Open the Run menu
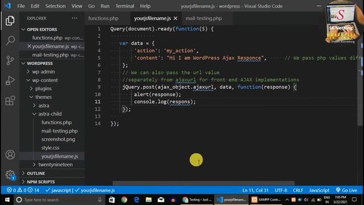The image size is (364, 205). [x=105, y=6]
